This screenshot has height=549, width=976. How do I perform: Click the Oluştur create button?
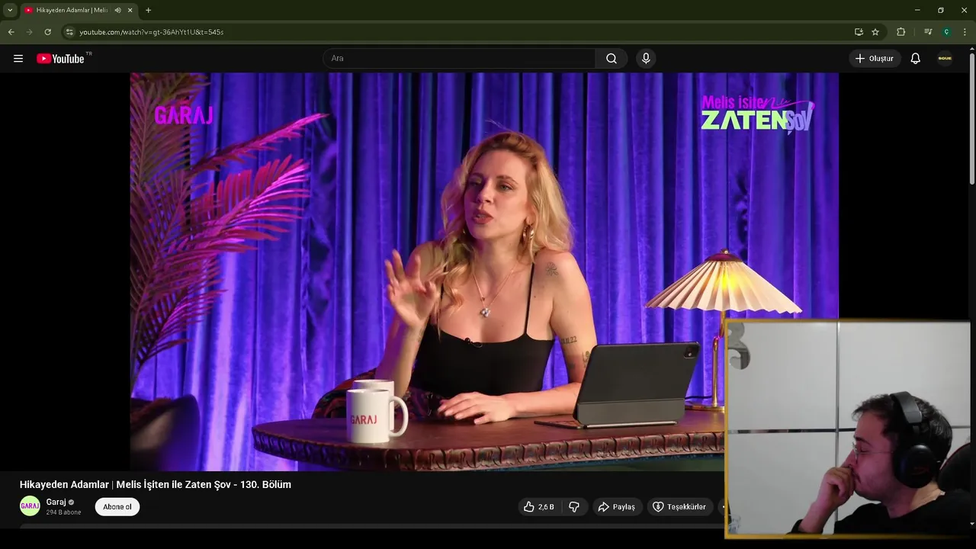click(875, 59)
